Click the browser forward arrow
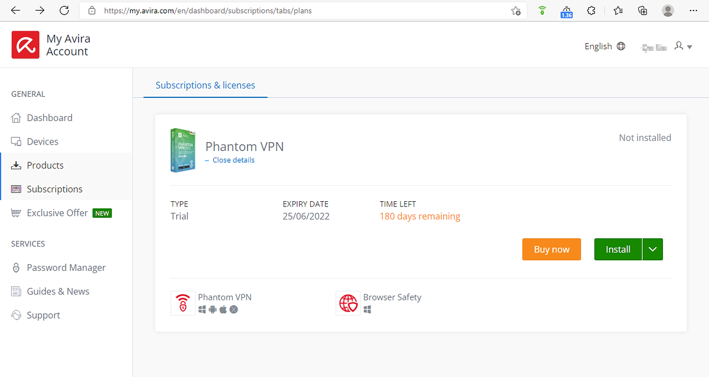Screen dimensions: 709x377 click(40, 11)
